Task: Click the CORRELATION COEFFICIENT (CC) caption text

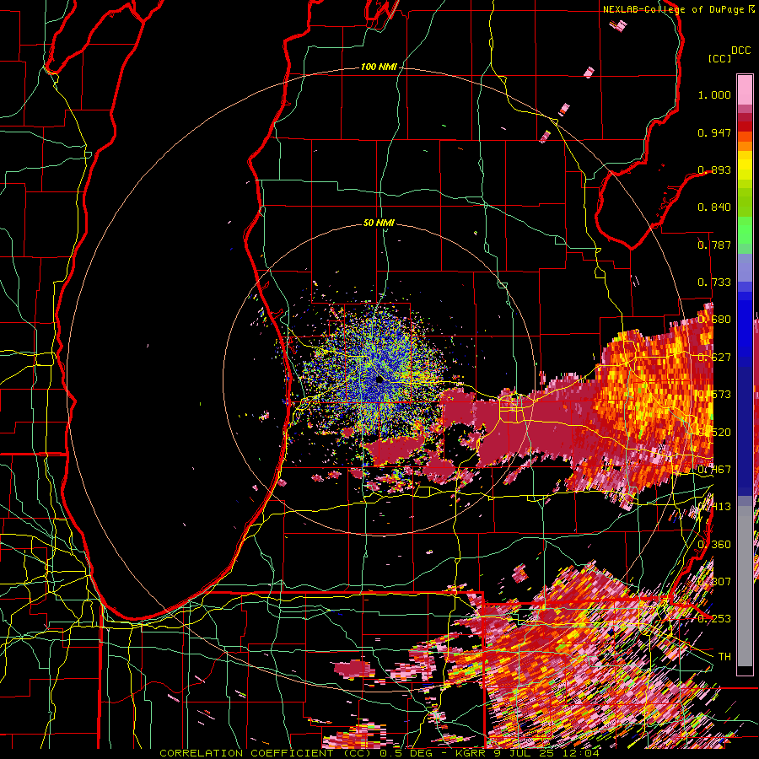Action: click(x=267, y=753)
